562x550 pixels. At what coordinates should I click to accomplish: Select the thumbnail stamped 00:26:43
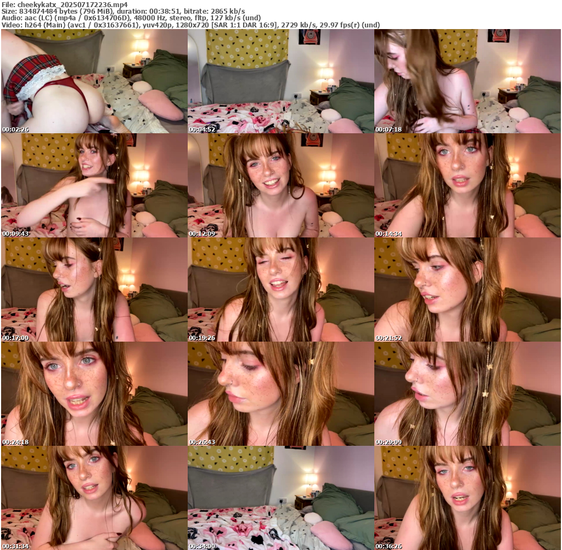280,394
